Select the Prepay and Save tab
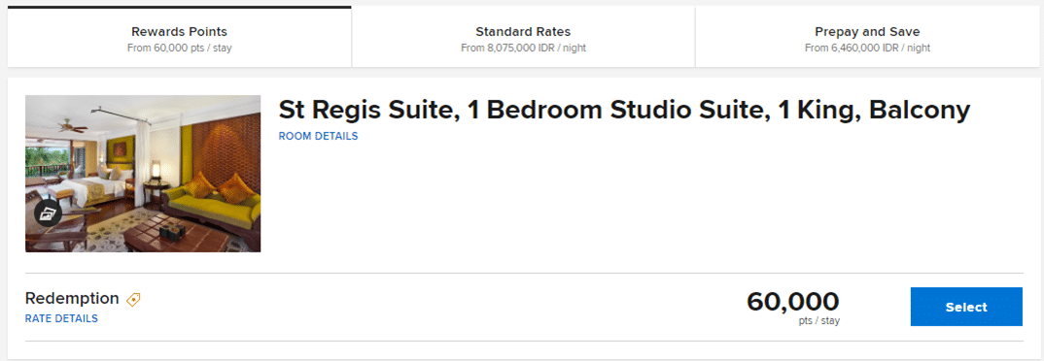 click(867, 37)
